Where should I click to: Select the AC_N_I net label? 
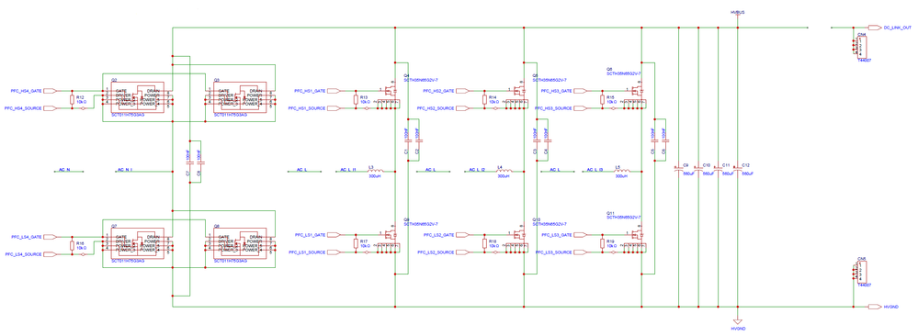[x=125, y=169]
